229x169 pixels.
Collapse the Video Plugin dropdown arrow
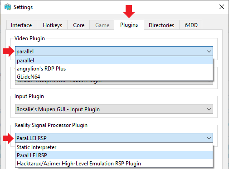[x=209, y=52]
